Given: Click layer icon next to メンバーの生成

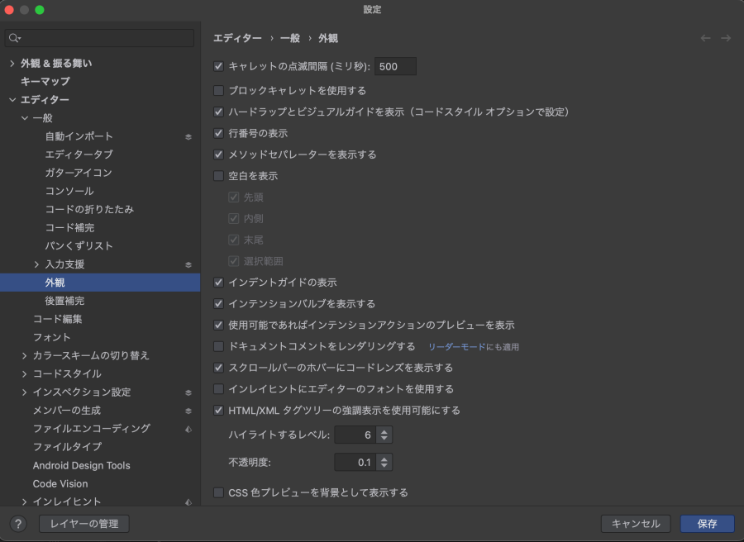Looking at the screenshot, I should click(188, 411).
